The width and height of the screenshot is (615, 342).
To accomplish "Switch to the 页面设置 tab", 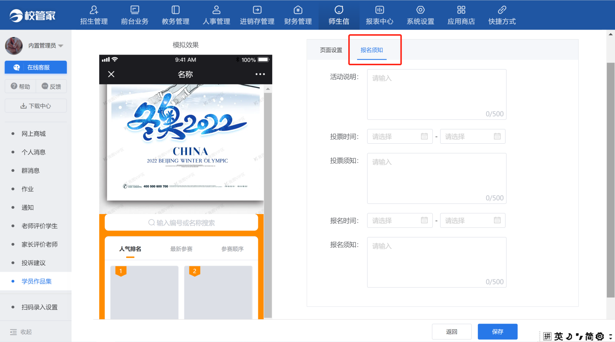I will [331, 50].
